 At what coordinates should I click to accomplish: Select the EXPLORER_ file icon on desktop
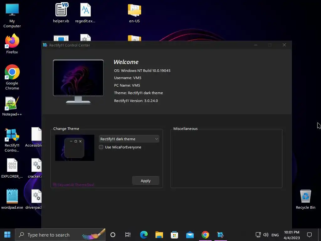[x=12, y=168]
